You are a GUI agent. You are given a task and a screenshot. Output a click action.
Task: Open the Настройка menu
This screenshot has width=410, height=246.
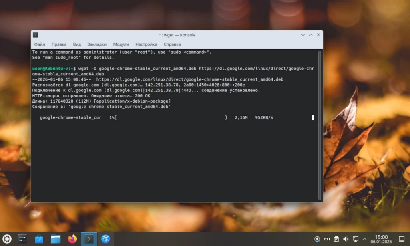tap(146, 44)
